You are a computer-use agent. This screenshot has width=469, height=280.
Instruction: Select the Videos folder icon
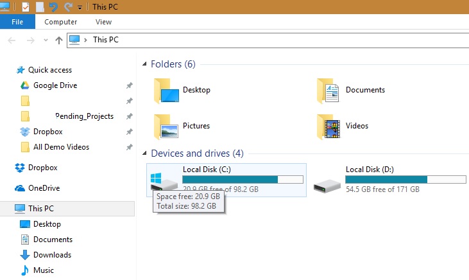click(x=328, y=126)
